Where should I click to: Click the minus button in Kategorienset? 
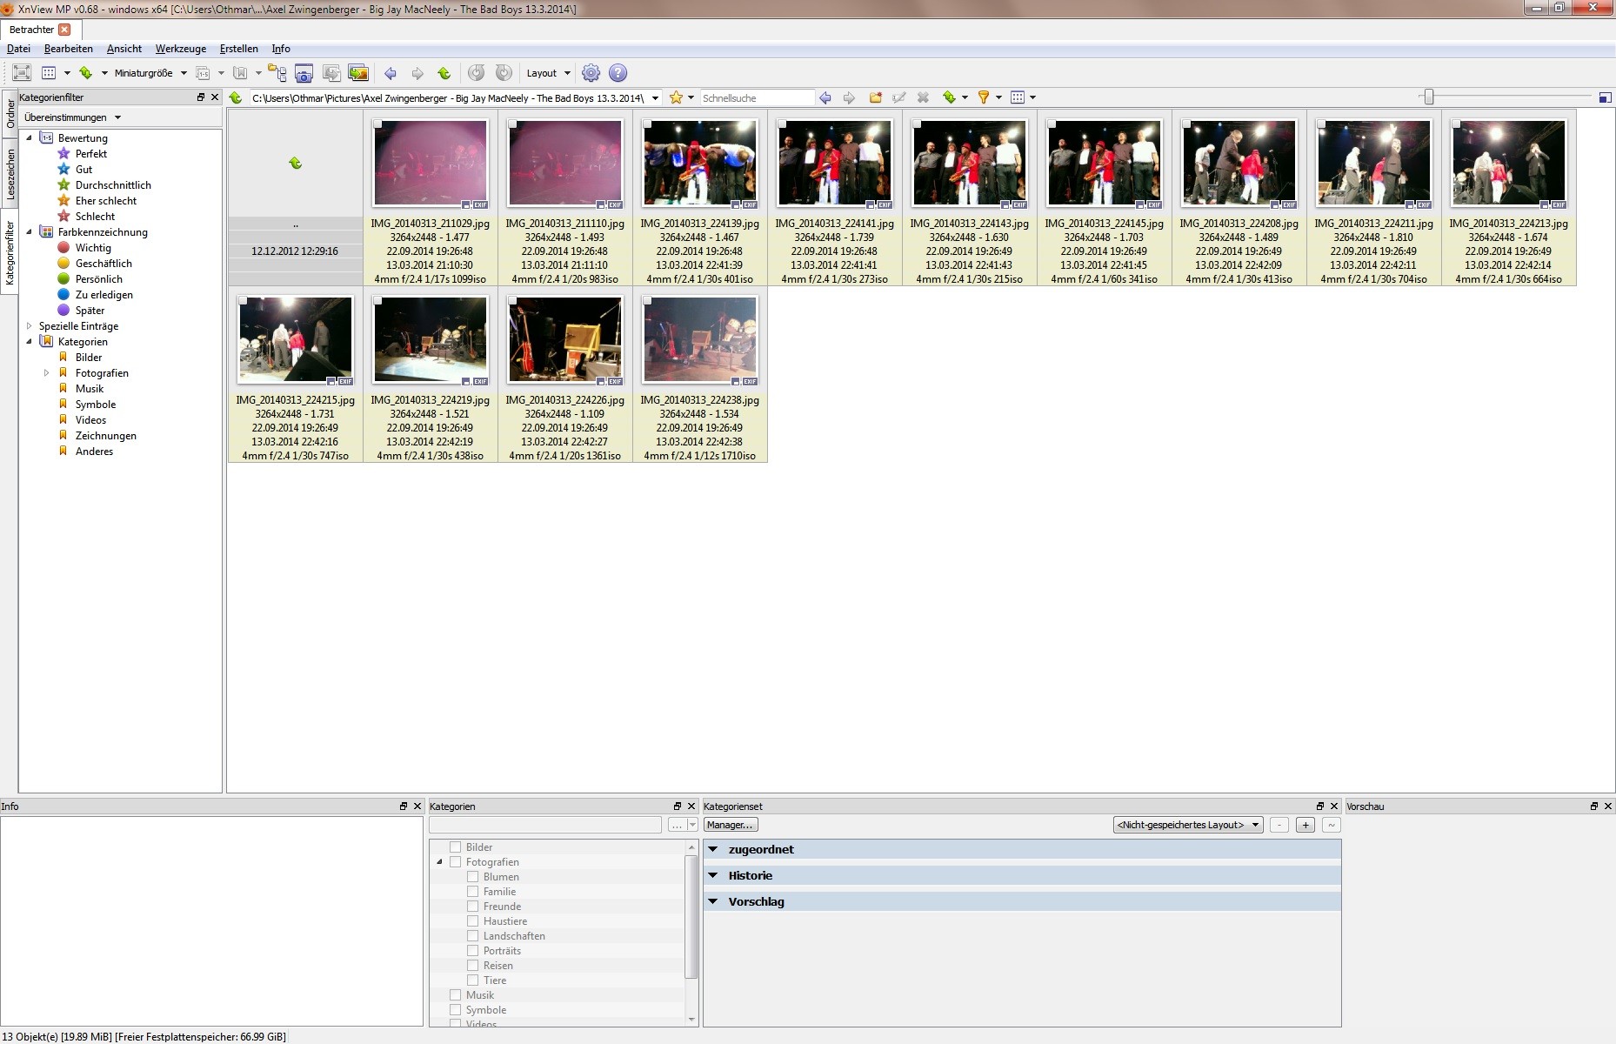pyautogui.click(x=1279, y=825)
